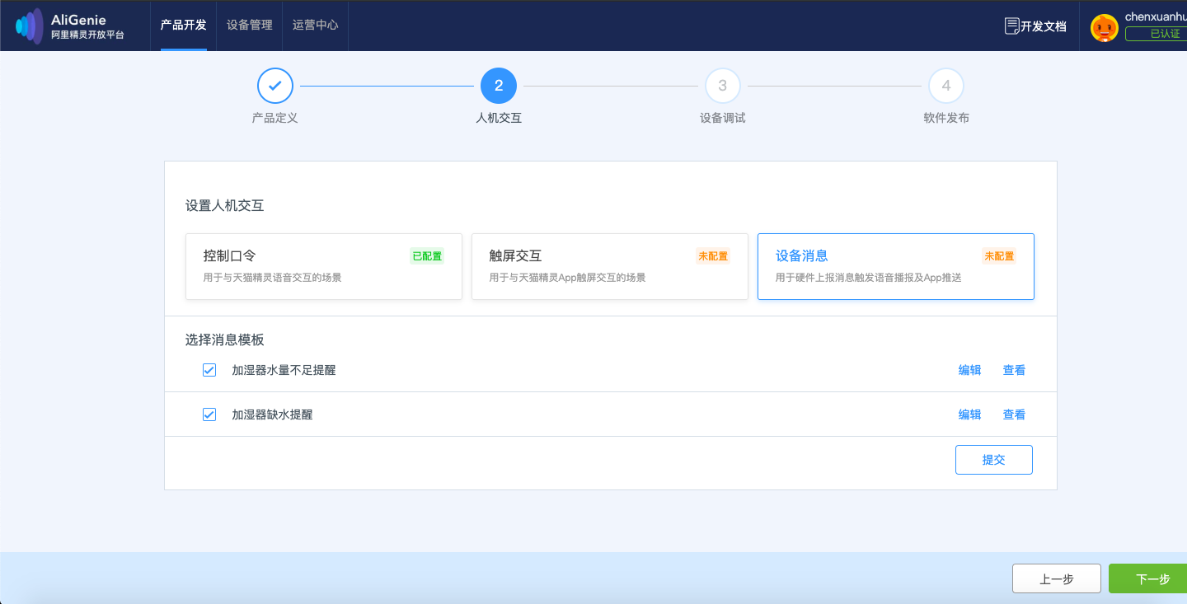
Task: Click the 设置人机交互 heading
Action: [x=225, y=206]
